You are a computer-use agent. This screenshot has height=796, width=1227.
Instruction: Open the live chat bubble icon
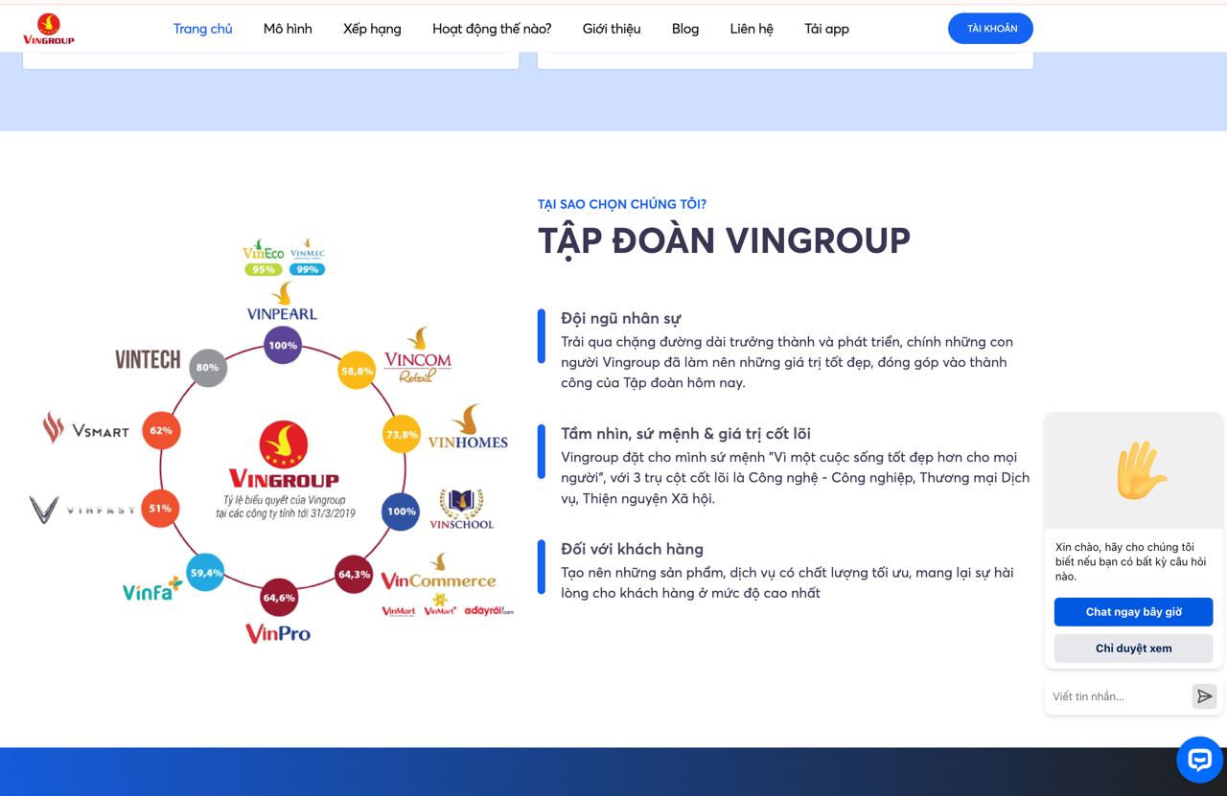tap(1199, 760)
